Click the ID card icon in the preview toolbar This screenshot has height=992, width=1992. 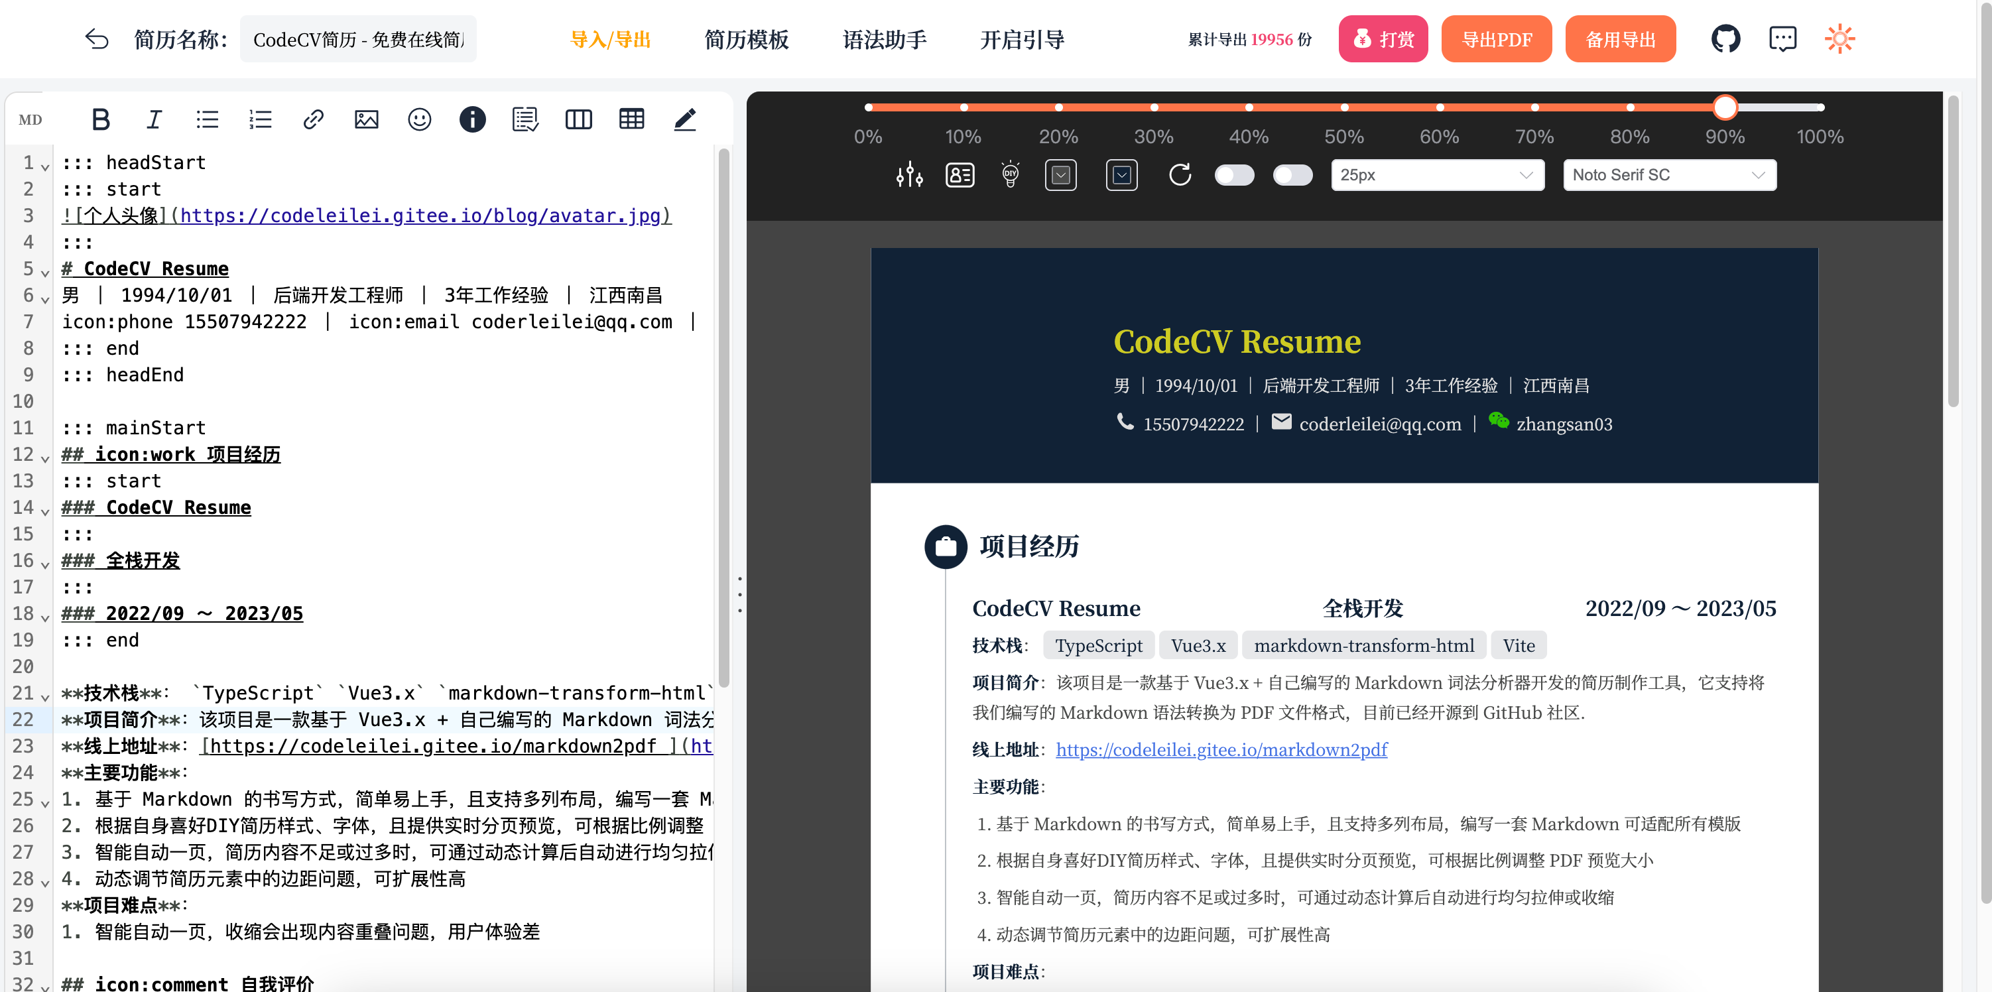pos(960,176)
